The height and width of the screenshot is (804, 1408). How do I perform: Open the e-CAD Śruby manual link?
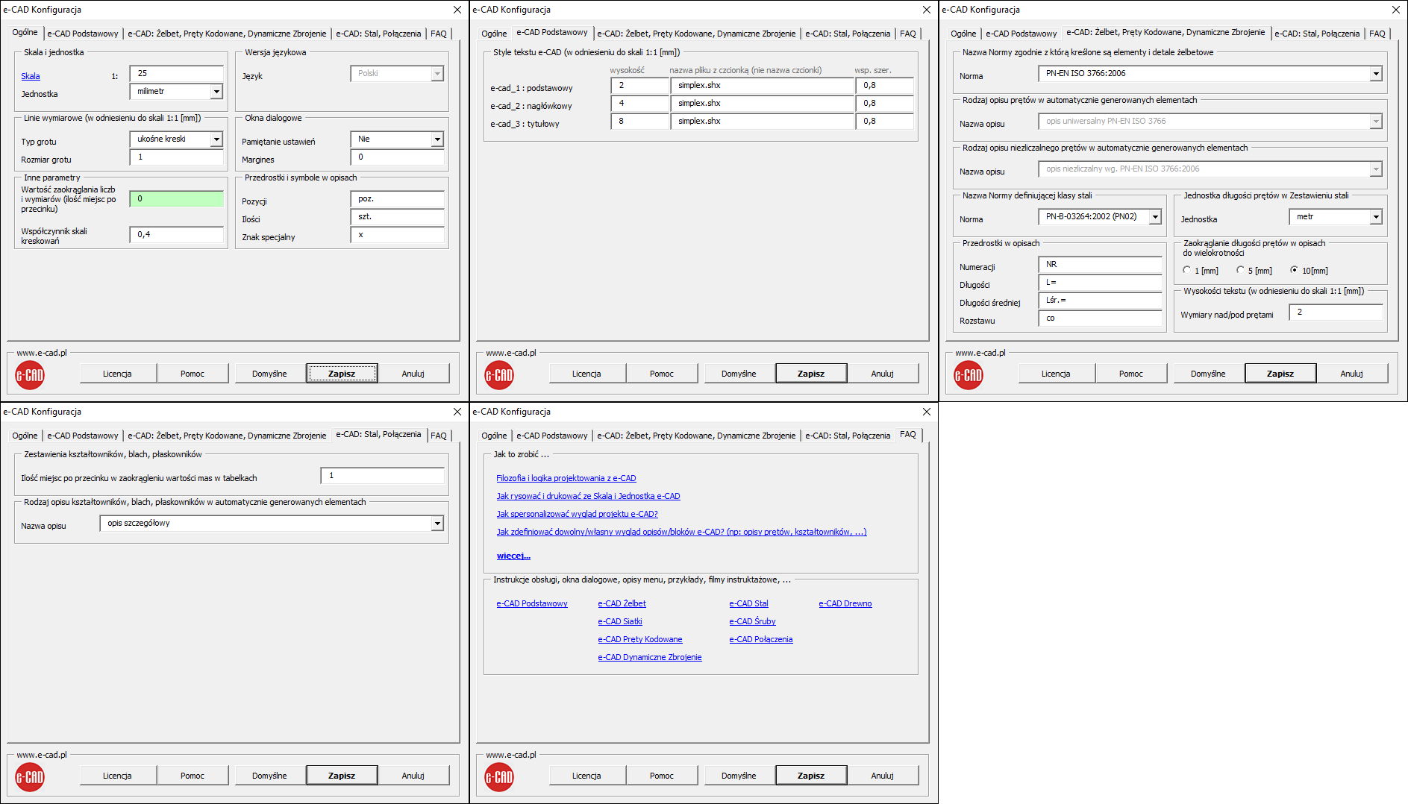click(x=752, y=621)
